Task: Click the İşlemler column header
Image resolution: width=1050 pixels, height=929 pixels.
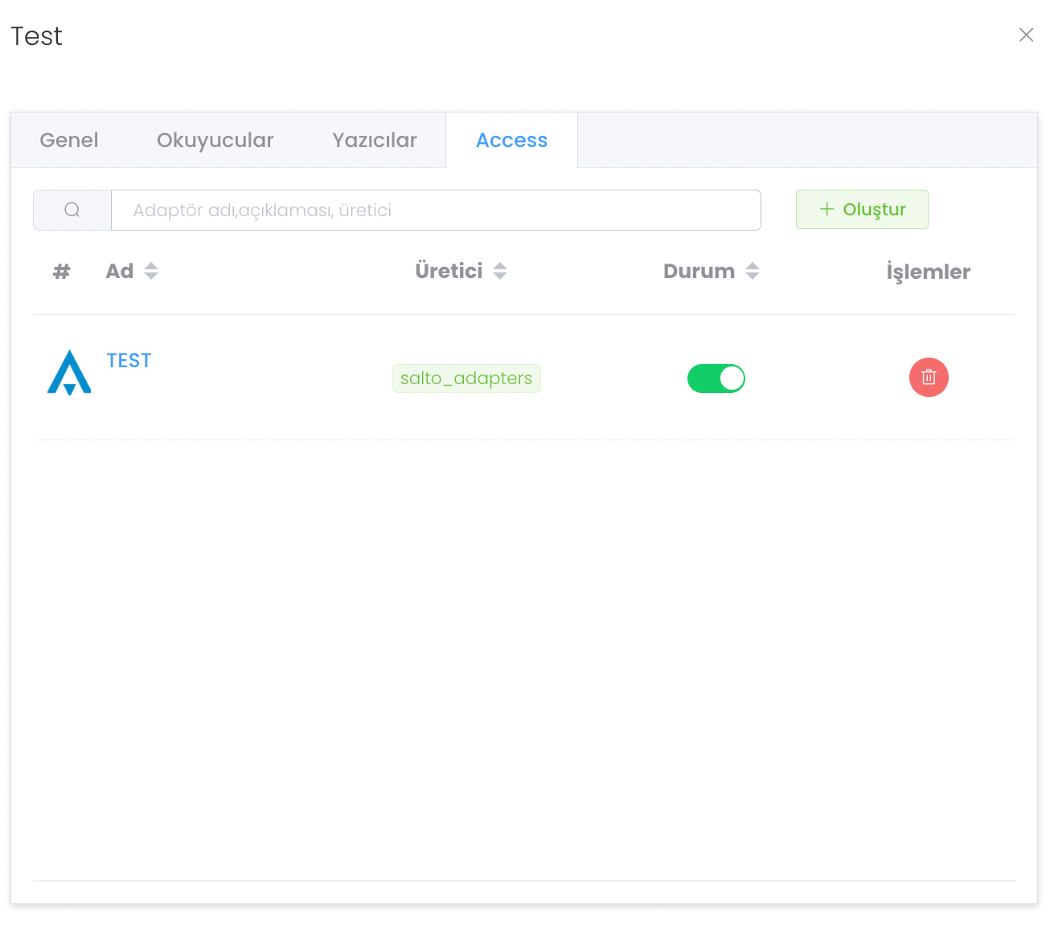Action: click(x=928, y=272)
